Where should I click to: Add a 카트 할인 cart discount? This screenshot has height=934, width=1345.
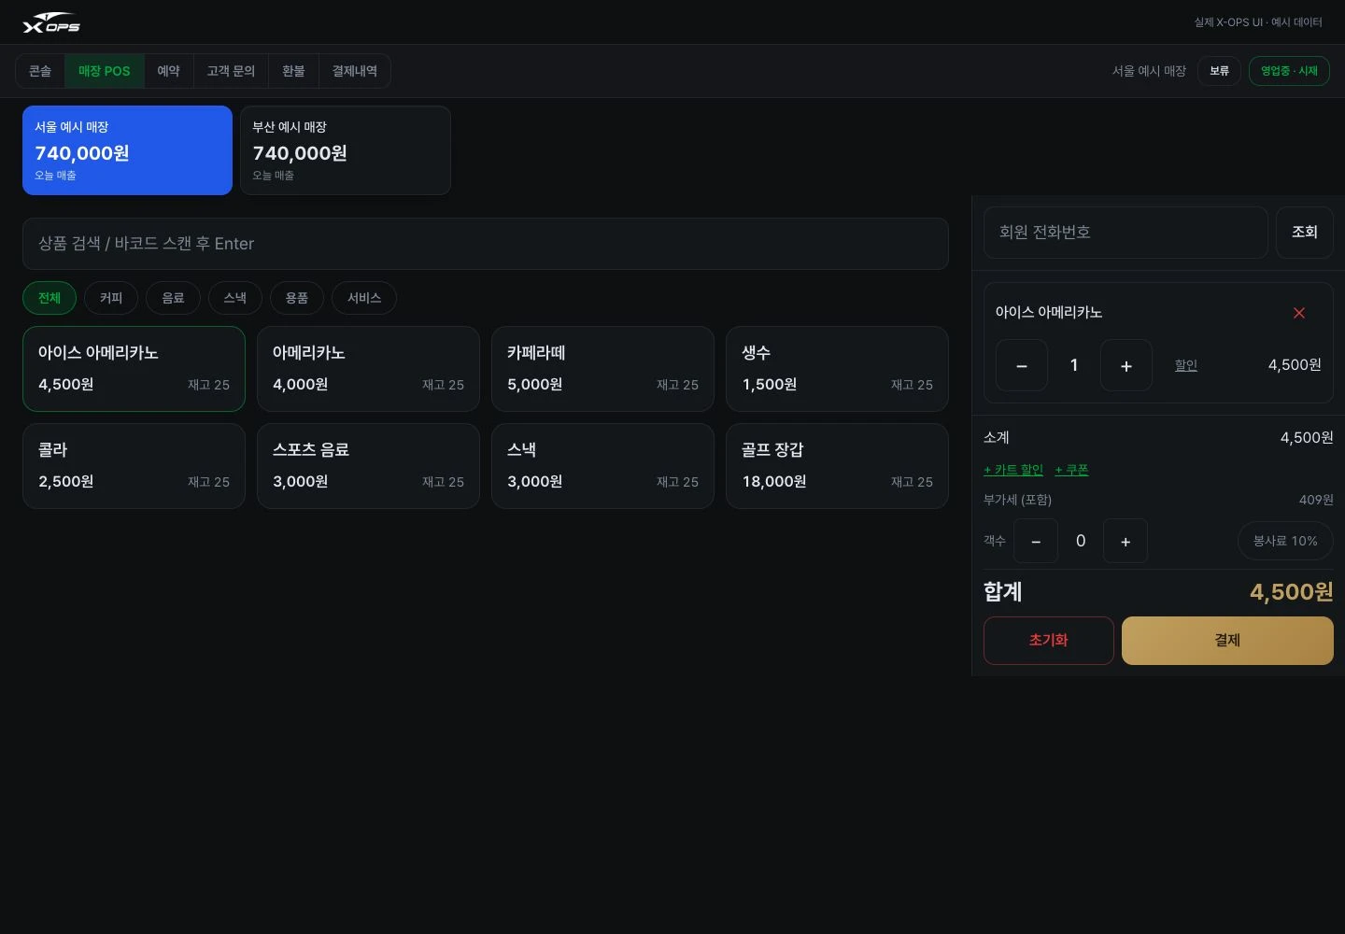[x=1013, y=470]
